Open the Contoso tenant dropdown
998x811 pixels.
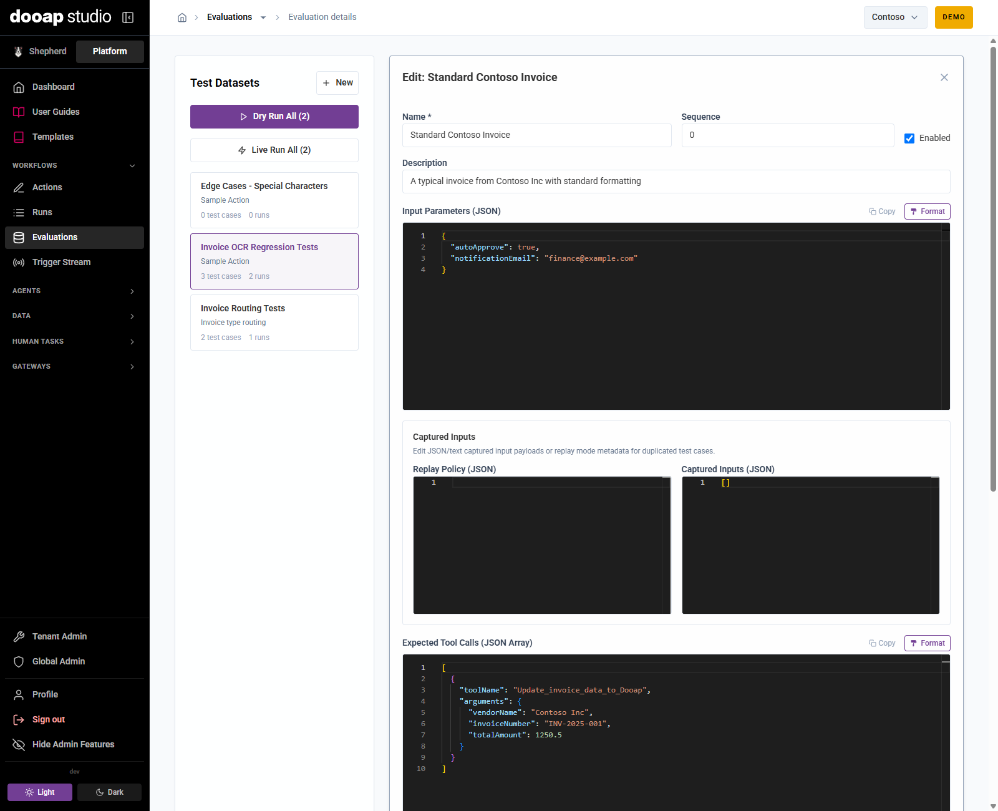pyautogui.click(x=895, y=17)
